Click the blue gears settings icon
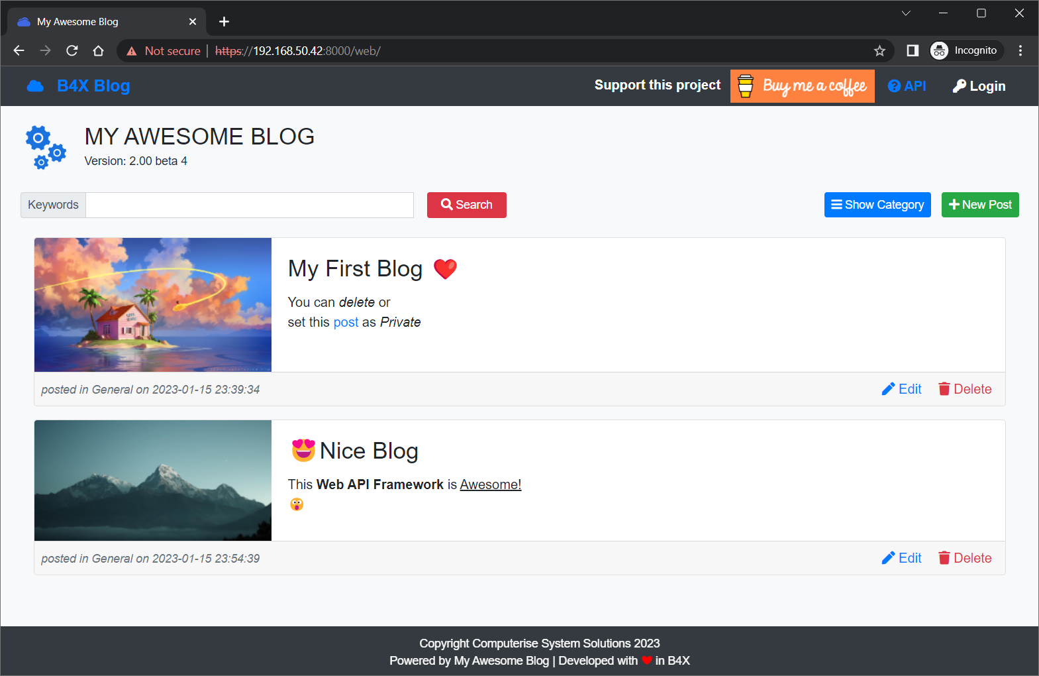This screenshot has width=1039, height=676. [x=46, y=147]
